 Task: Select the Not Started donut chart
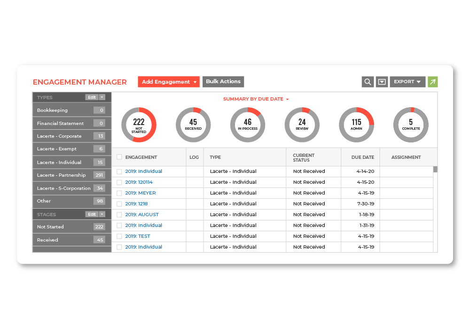click(x=139, y=125)
